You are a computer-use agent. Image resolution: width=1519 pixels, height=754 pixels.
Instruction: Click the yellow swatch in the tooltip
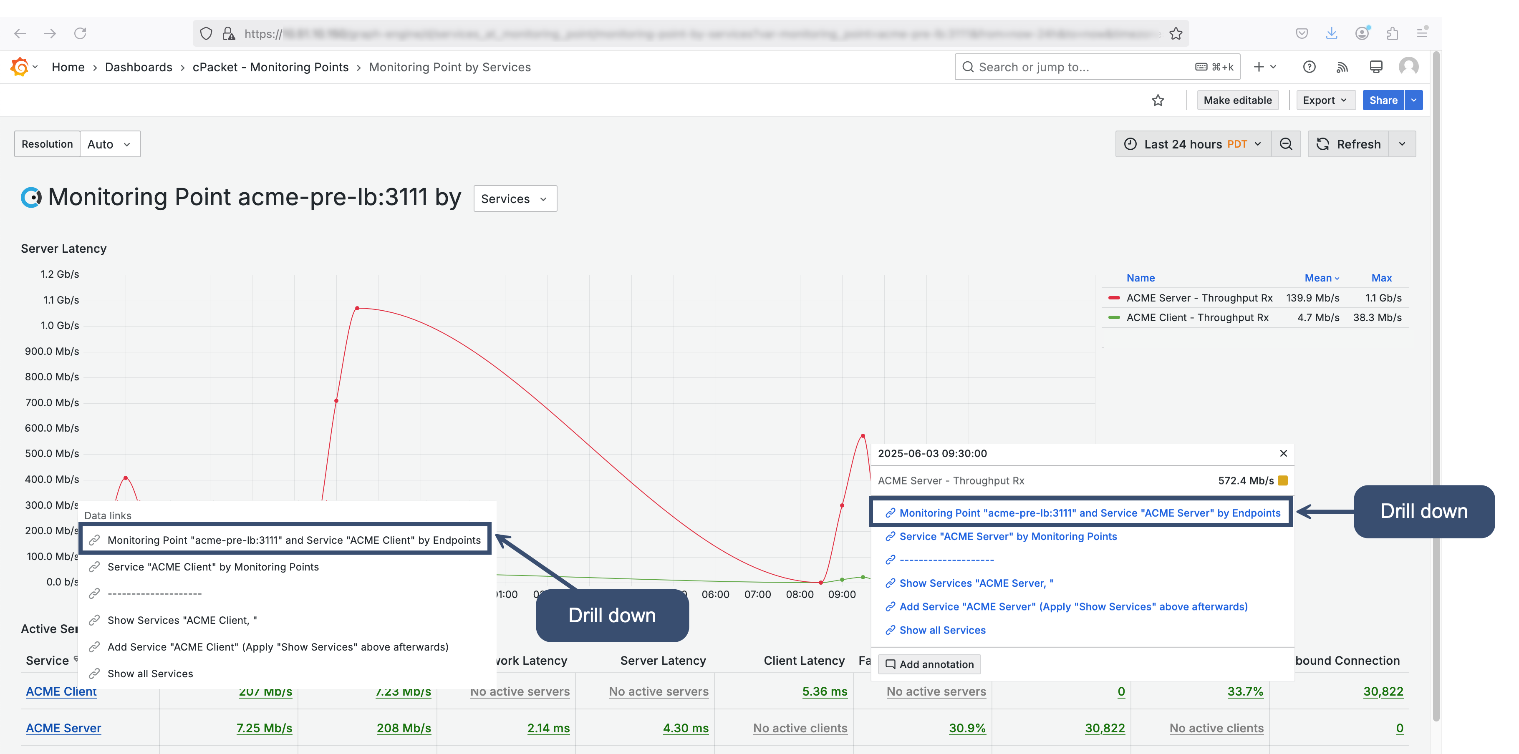pos(1282,481)
